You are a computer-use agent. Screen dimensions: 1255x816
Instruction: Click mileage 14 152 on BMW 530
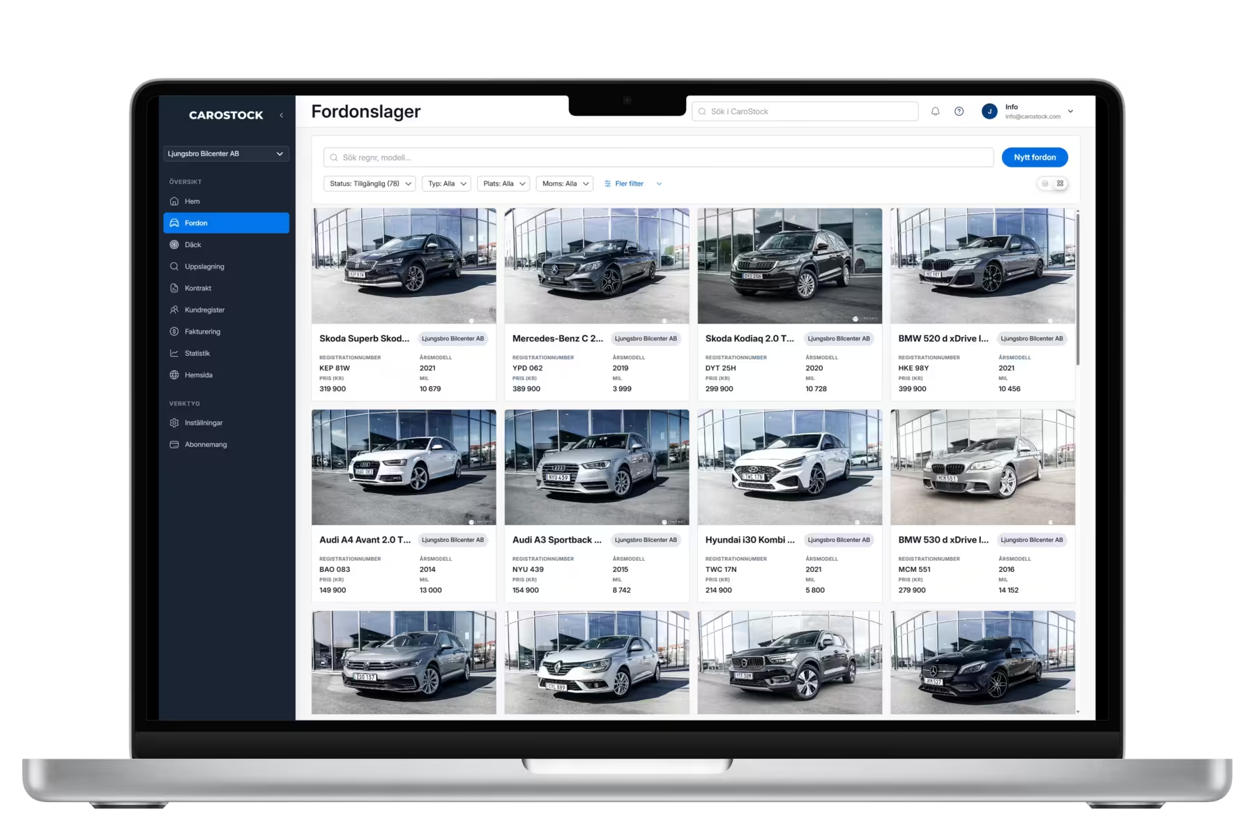[1008, 591]
